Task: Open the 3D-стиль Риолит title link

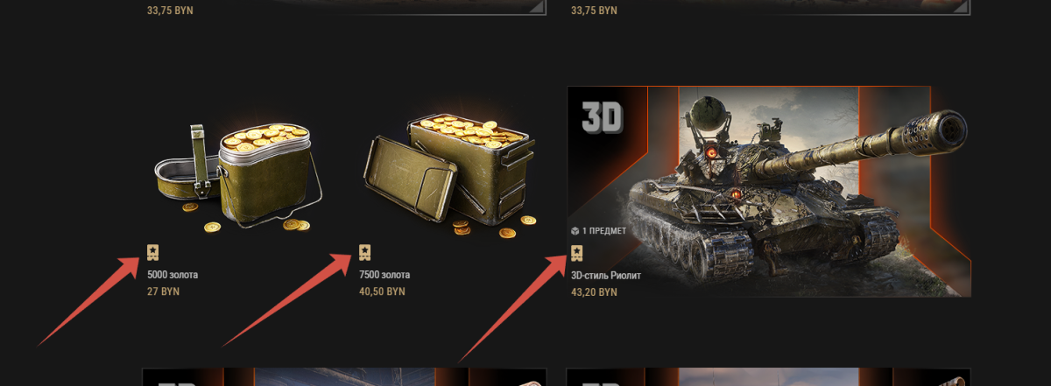Action: pos(606,275)
